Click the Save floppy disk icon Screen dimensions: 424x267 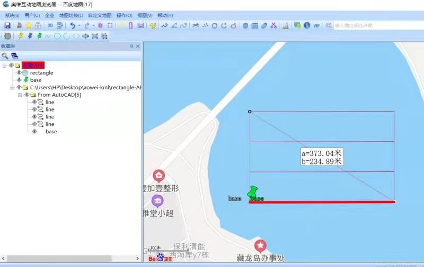(x=7, y=25)
